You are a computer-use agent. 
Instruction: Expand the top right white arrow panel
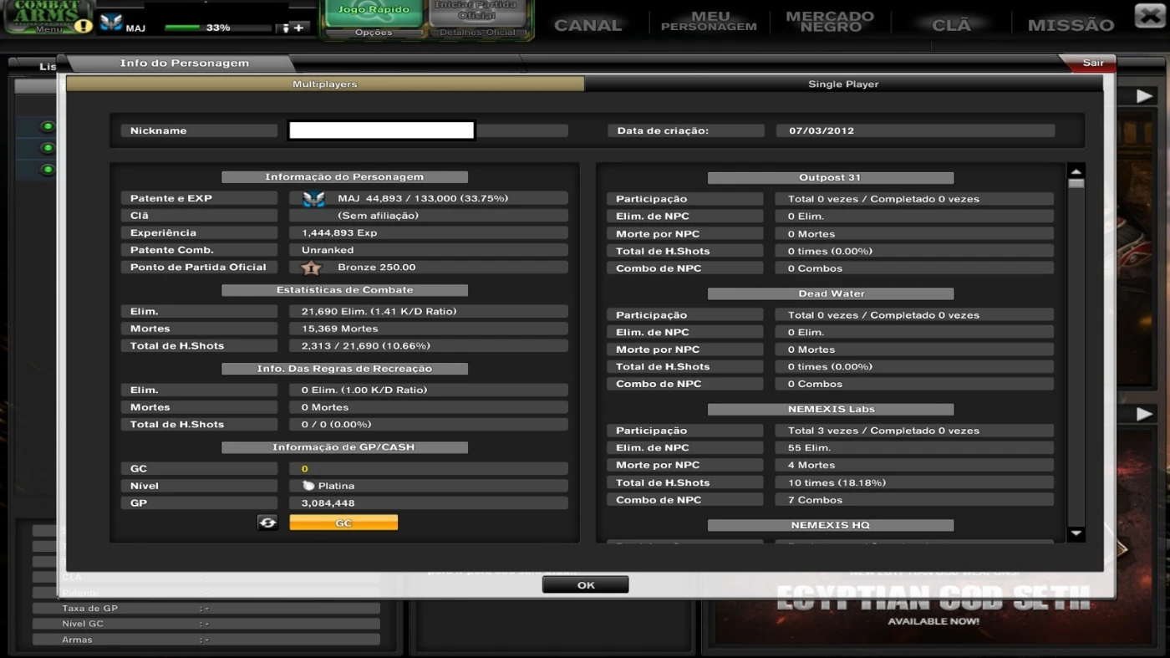point(1144,96)
